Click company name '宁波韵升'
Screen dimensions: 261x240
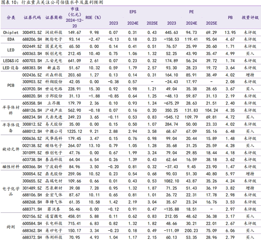[x=54, y=167]
